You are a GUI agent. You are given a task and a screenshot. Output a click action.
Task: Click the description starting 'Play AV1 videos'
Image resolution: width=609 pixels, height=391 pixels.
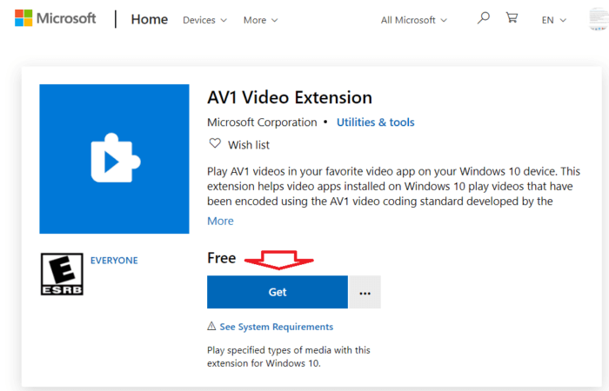[393, 186]
